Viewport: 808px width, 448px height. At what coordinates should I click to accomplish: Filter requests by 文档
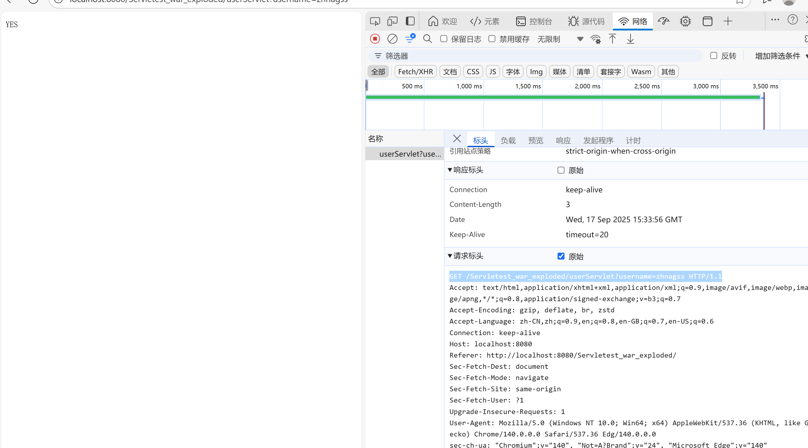450,72
